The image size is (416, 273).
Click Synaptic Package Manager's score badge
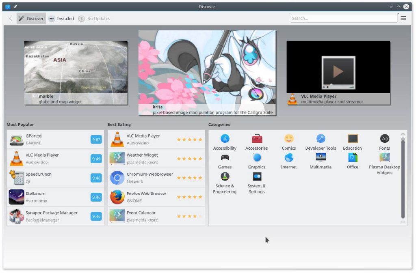point(96,216)
